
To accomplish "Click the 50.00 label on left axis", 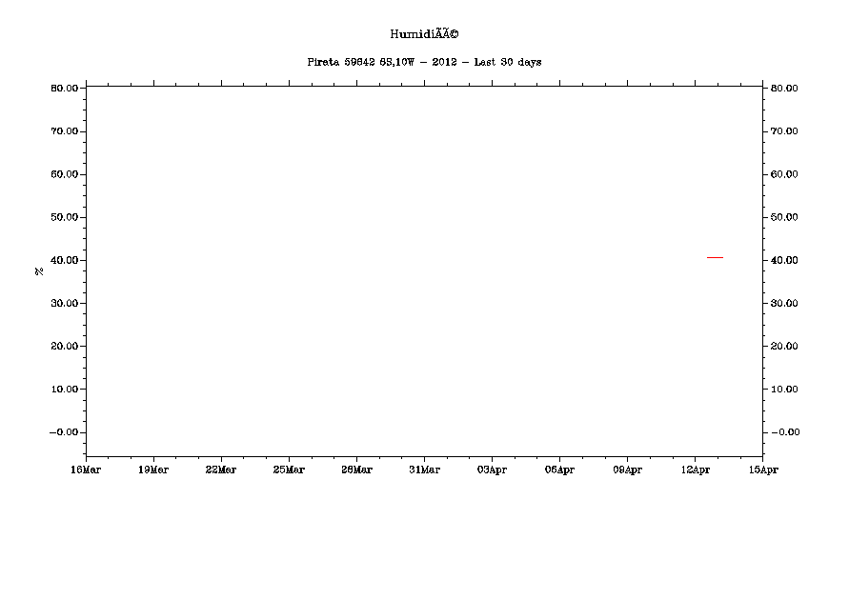I will coord(64,217).
